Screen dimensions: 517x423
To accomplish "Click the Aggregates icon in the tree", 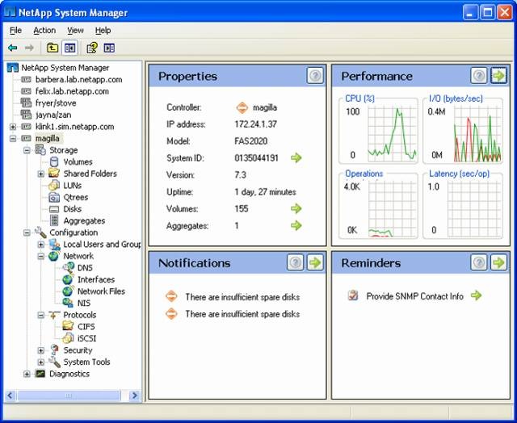I will [54, 220].
